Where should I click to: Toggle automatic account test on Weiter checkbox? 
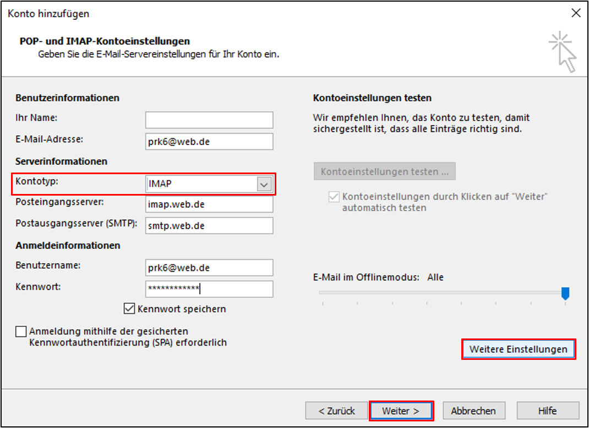click(x=334, y=197)
